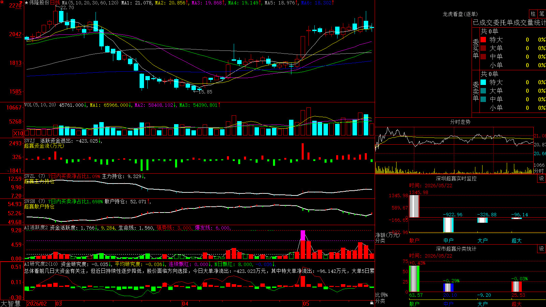Viewport: 546px width, 307px height.
Task: Select the 03 month timeline marker
Action: point(59,304)
